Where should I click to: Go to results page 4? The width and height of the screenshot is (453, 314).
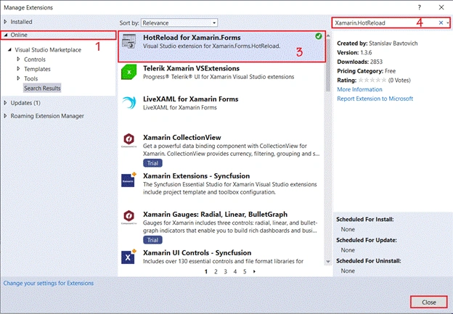click(x=235, y=271)
